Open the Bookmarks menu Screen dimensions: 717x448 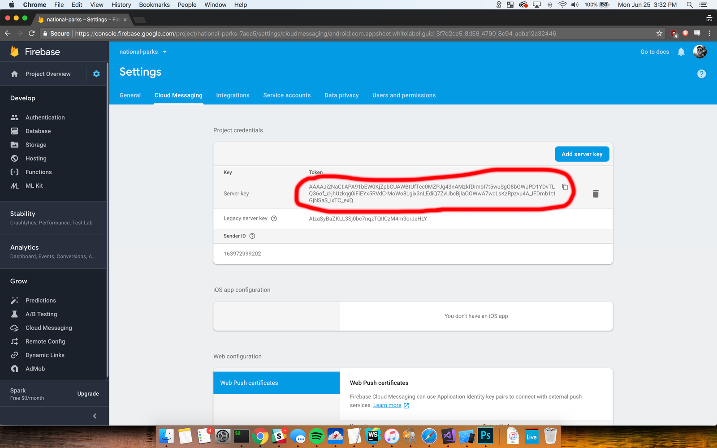(154, 4)
